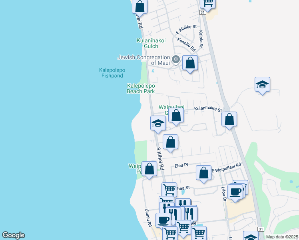This screenshot has width=299, height=240.
Task: Click the Jewish Congregation of Maui text label
Action: point(144,60)
